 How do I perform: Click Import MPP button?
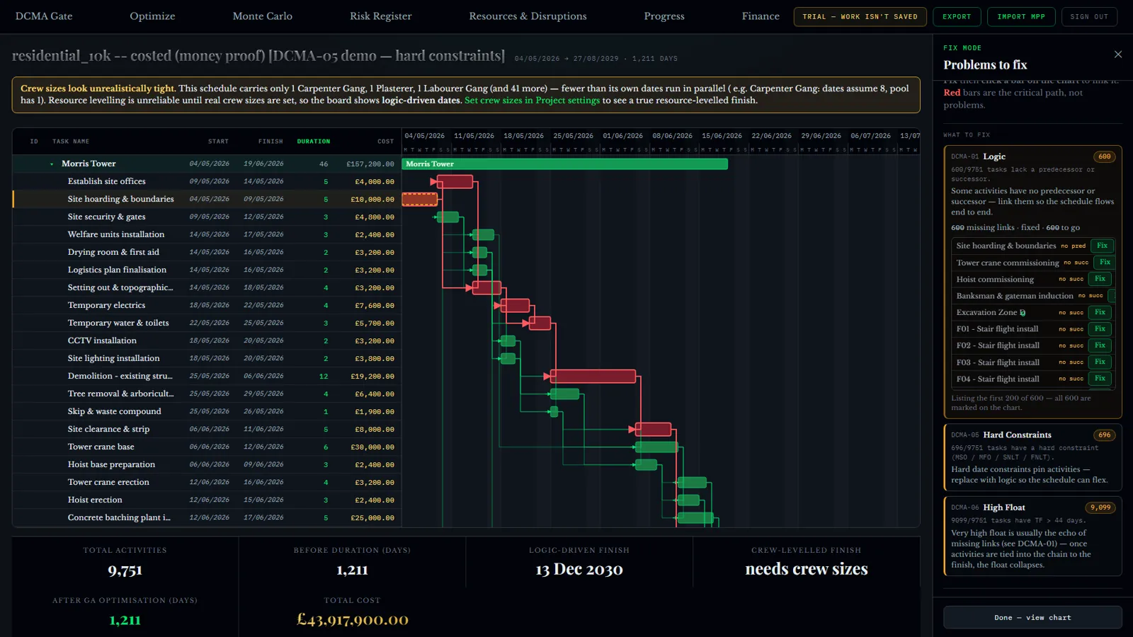[x=1021, y=16]
